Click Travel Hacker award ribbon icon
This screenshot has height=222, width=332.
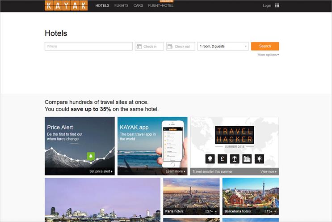coord(210,159)
